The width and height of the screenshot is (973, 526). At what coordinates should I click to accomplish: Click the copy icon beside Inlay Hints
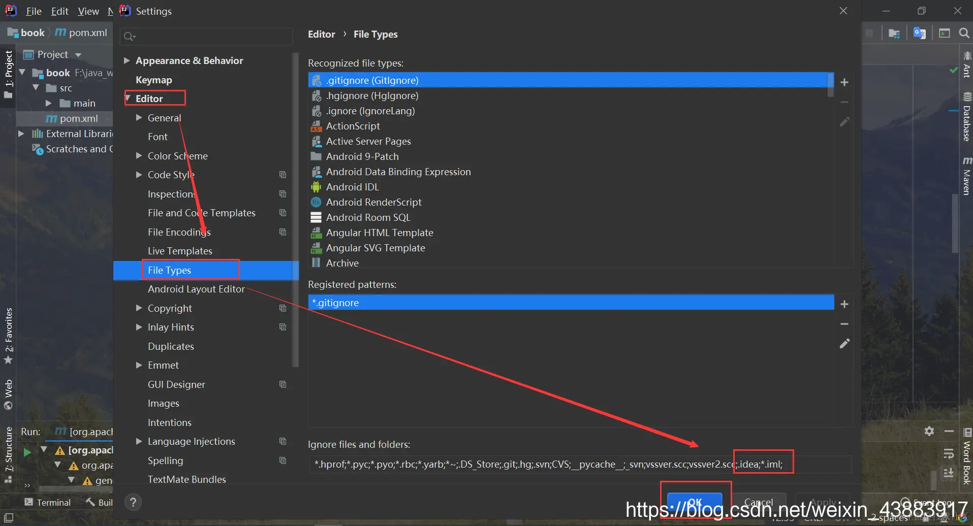point(283,327)
